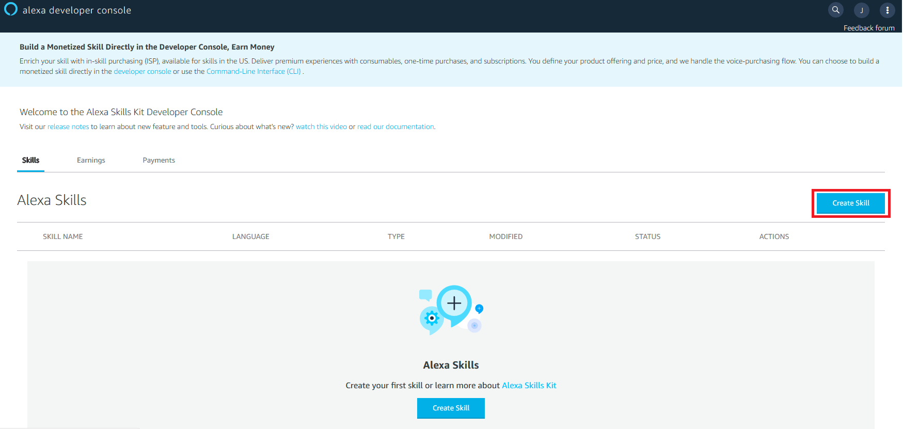Click the TYPE column header
The image size is (903, 429).
396,236
